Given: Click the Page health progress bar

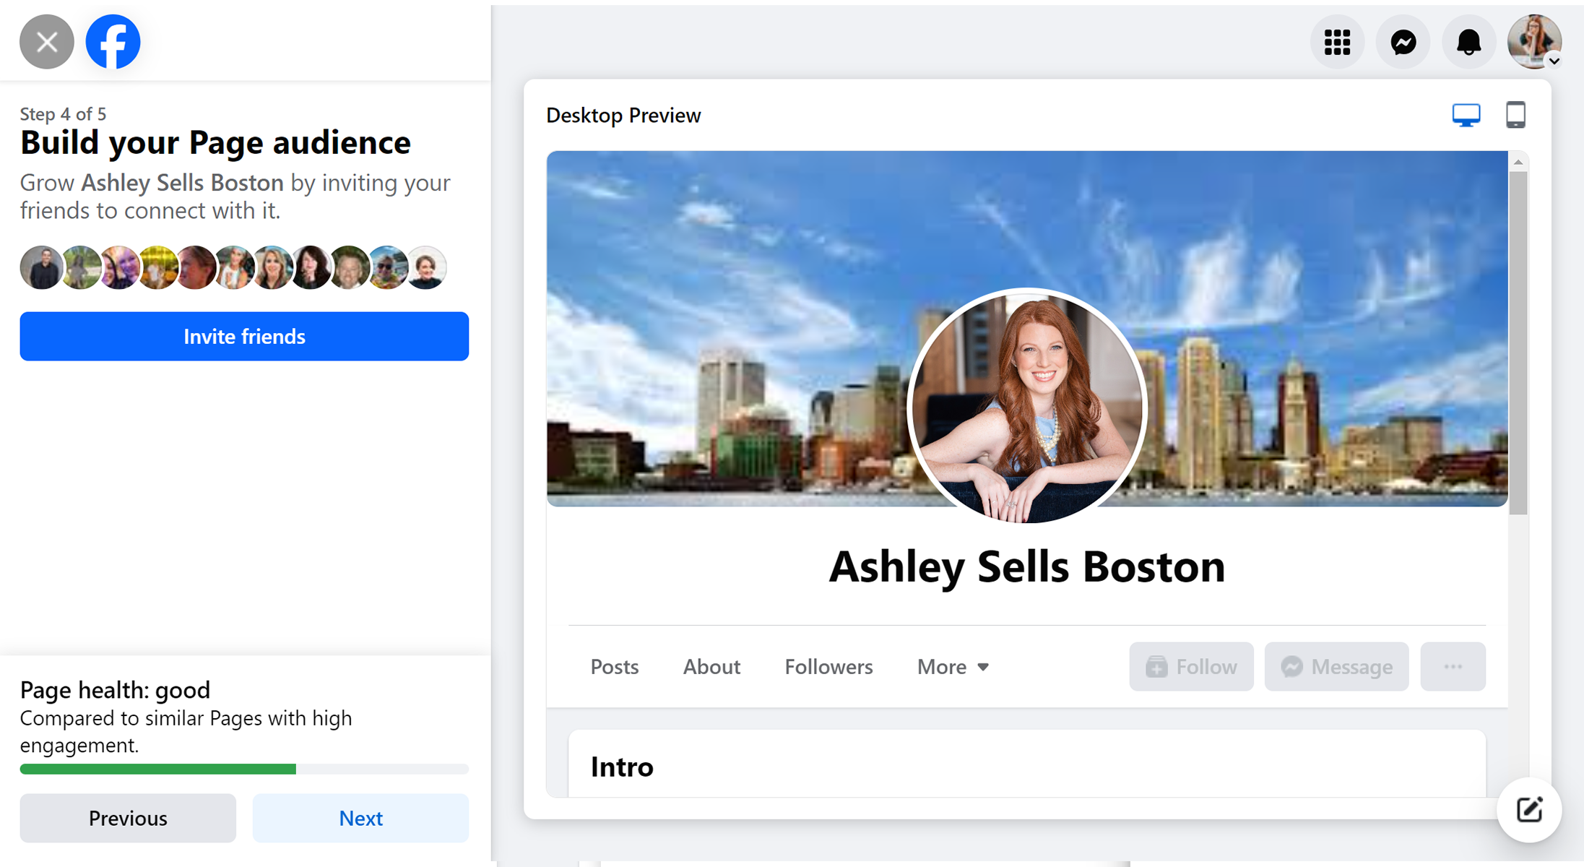Looking at the screenshot, I should [244, 769].
